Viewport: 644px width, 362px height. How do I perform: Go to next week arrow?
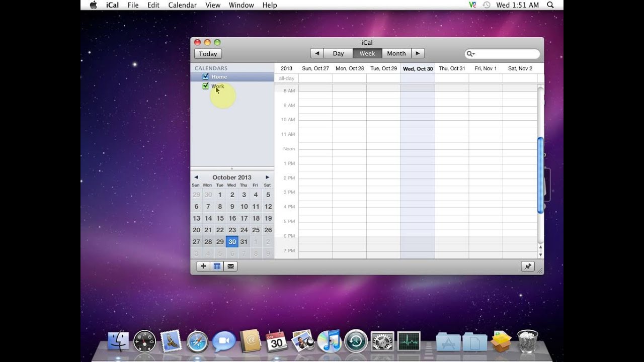click(x=418, y=53)
